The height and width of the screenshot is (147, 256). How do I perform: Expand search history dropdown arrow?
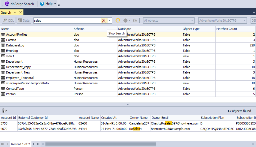[109, 21]
